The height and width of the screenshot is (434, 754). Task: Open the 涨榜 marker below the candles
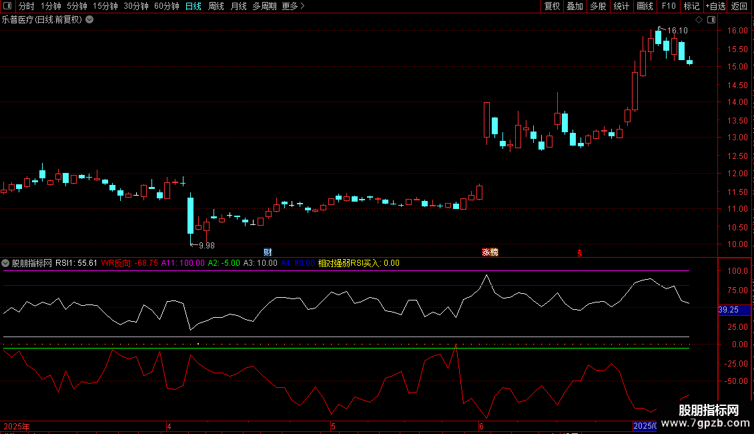[490, 252]
